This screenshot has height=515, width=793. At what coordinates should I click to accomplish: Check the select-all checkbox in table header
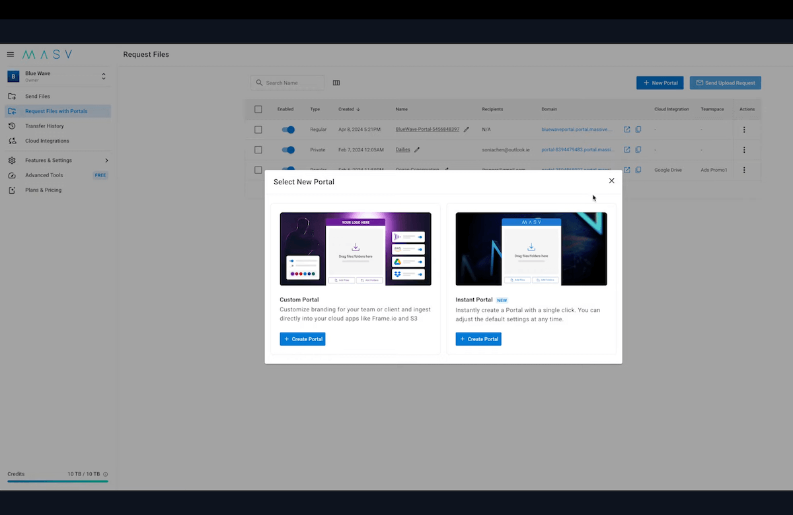(258, 109)
